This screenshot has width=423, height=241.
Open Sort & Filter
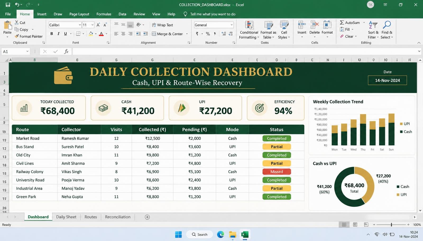tap(373, 30)
